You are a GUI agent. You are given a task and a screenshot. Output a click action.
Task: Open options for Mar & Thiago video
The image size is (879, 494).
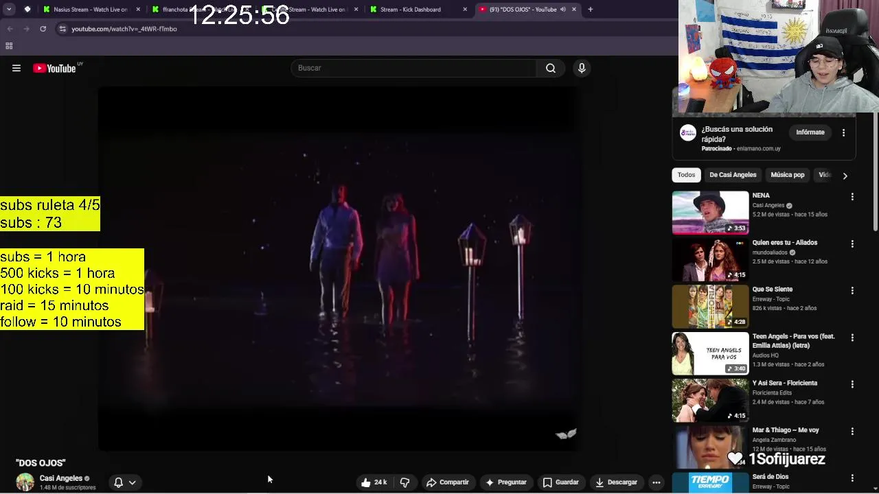coord(852,431)
